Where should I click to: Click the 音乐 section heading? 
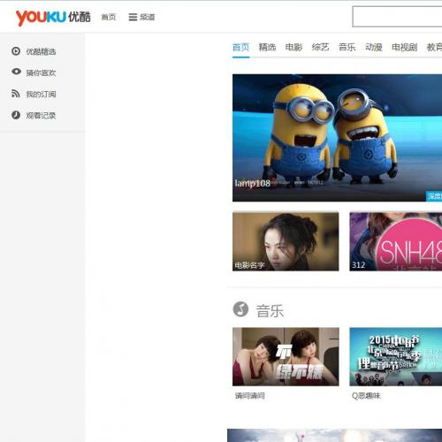click(x=270, y=311)
